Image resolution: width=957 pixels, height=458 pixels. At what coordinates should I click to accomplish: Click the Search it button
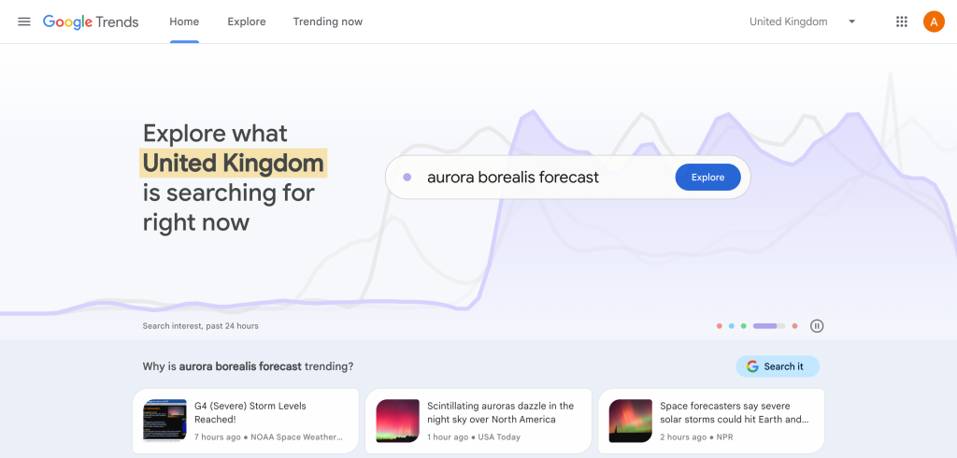[777, 366]
